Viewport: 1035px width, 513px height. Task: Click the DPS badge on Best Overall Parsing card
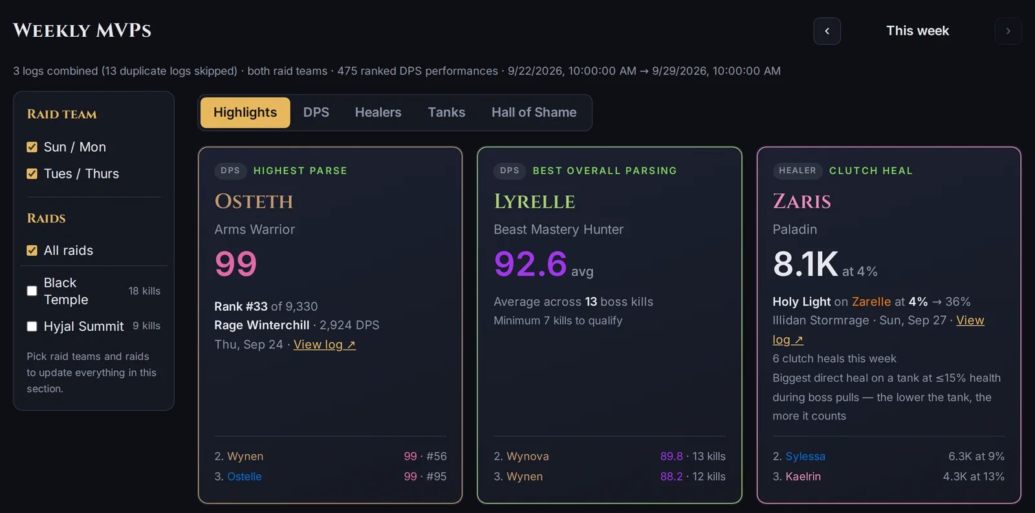510,171
